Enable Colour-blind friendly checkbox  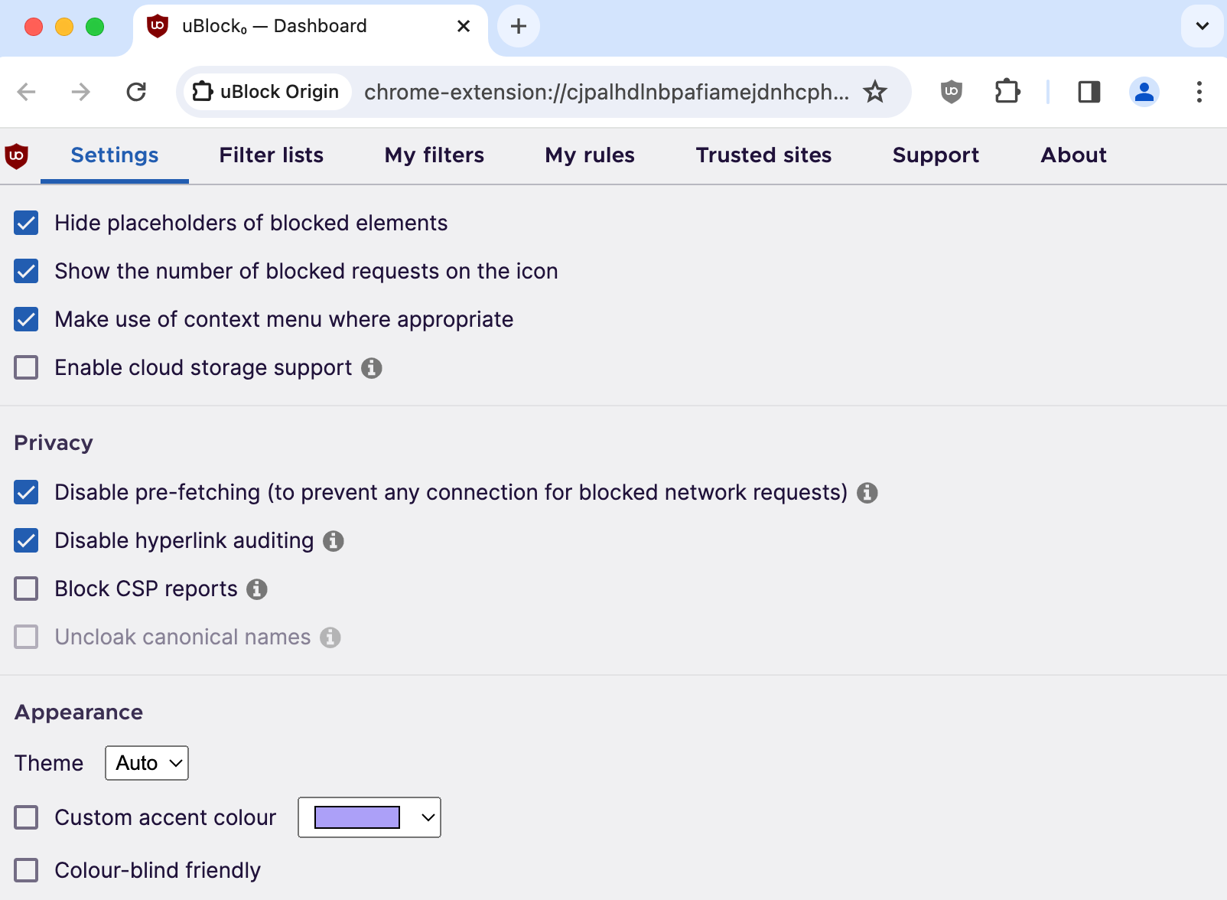coord(26,870)
